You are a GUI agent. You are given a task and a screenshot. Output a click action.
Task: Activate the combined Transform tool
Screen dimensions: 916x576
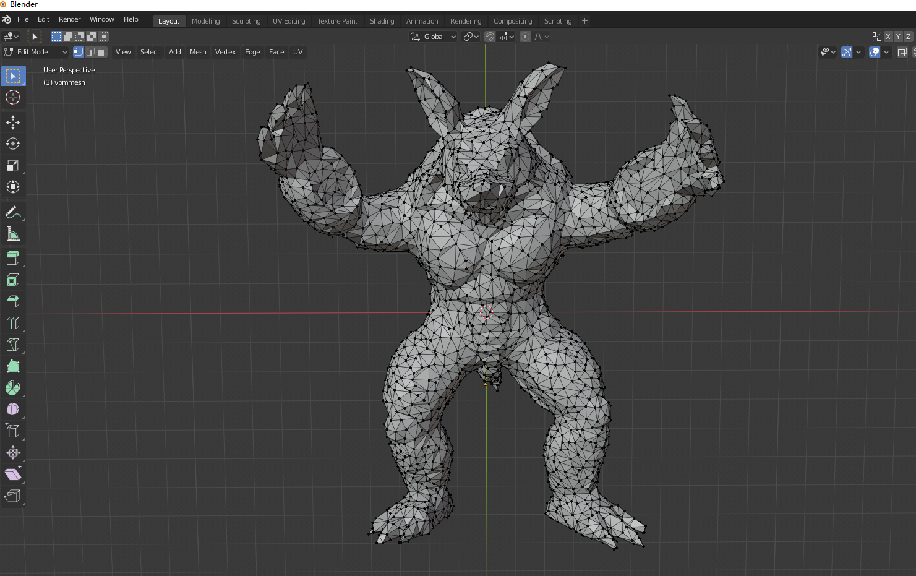[x=13, y=187]
